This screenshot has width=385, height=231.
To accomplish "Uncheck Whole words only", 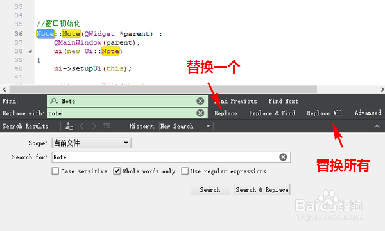I will (x=117, y=171).
